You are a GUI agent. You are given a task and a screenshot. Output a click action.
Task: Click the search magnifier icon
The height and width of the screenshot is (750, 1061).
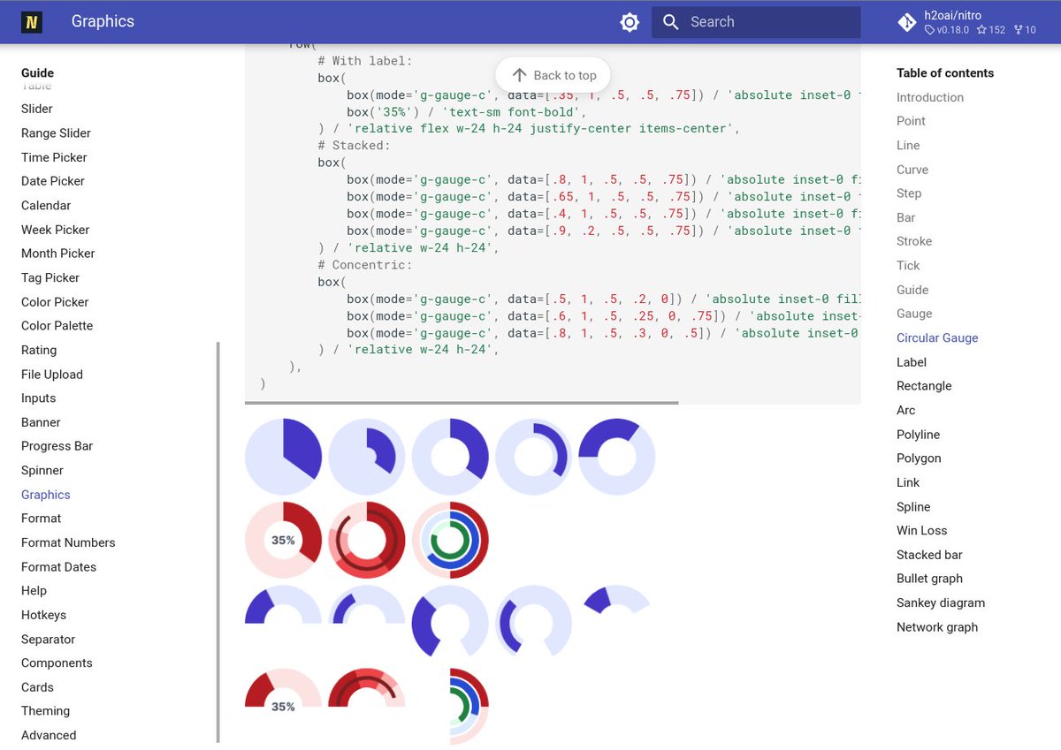(671, 22)
